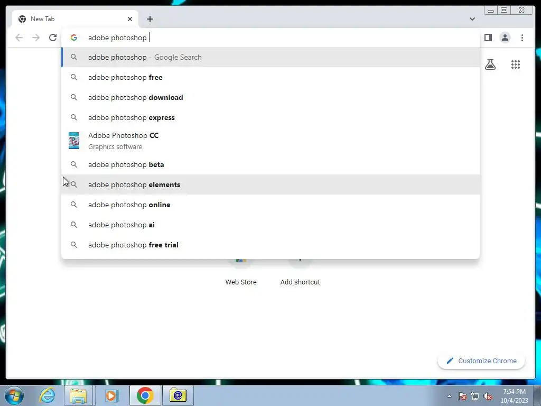Click the Adobe Photoshop CC thumbnail image

coord(74,141)
